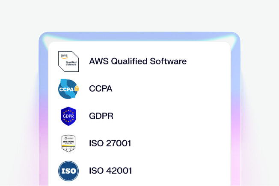Choose the ISO 42001 text label
The image size is (279, 186).
[110, 171]
